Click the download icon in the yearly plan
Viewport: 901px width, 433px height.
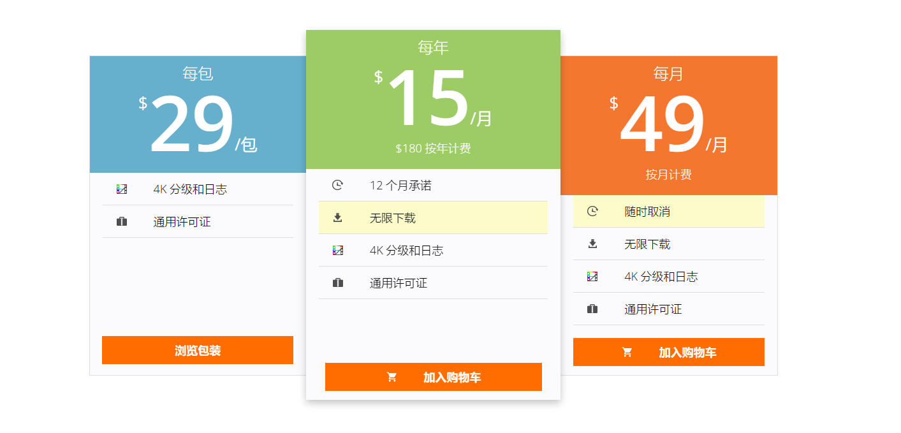point(338,218)
